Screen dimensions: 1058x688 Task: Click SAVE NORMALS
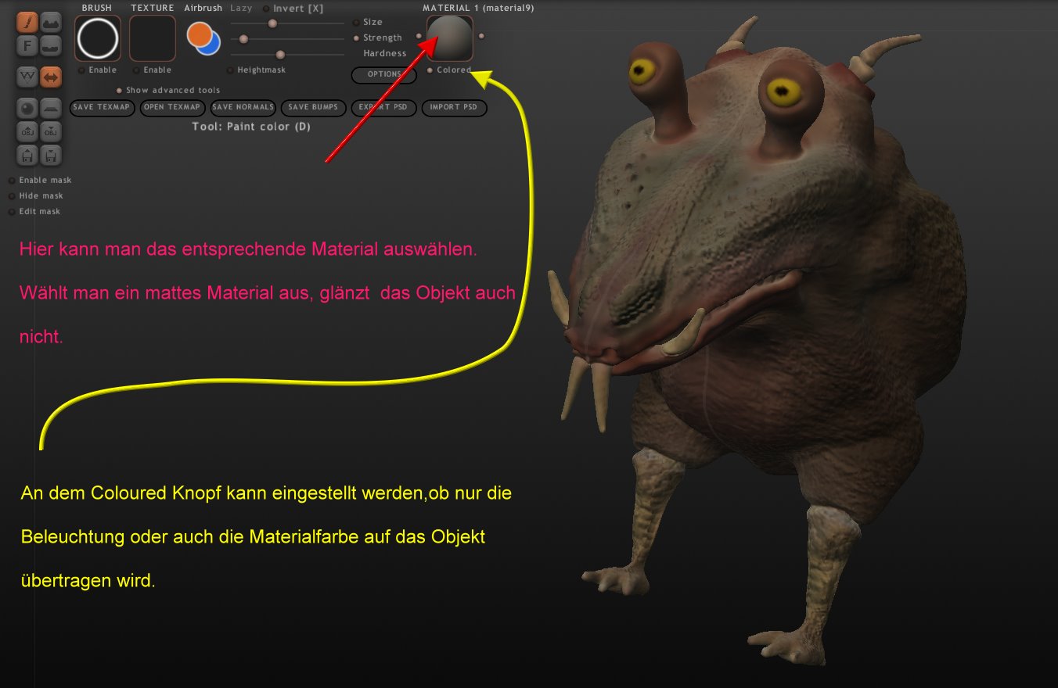(243, 108)
